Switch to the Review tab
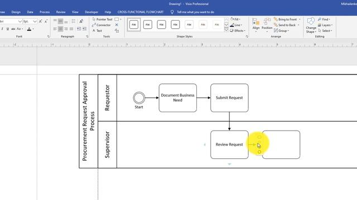This screenshot has width=357, height=200. pos(61,12)
